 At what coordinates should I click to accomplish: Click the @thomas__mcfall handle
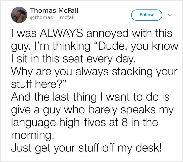click(52, 18)
